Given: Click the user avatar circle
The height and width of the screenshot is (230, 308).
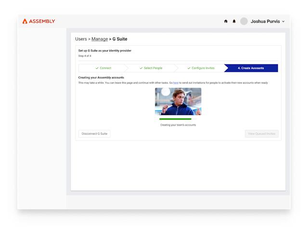Looking at the screenshot, I should (244, 21).
